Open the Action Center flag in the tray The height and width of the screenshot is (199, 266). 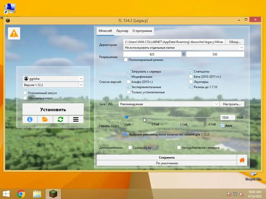(x=229, y=194)
